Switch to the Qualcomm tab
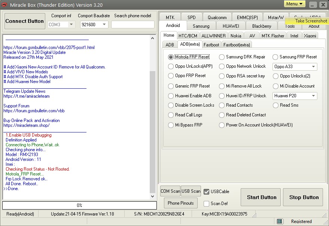 (217, 17)
